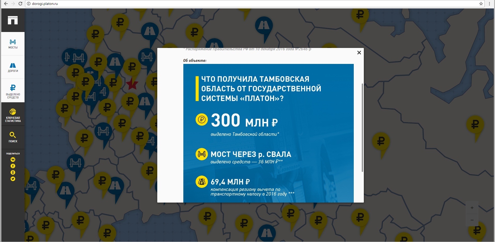Image resolution: width=495 pixels, height=242 pixels.
Task: Click the "ЧТО ПОЛУЧИЛА ТАМБОВСКАЯ ОБЛАСТЬ" title
Action: pos(261,88)
